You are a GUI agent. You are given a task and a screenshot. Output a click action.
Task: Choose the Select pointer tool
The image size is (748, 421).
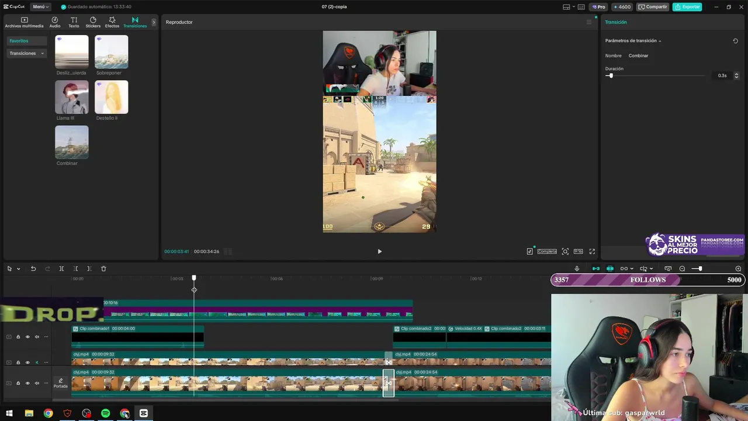point(9,269)
